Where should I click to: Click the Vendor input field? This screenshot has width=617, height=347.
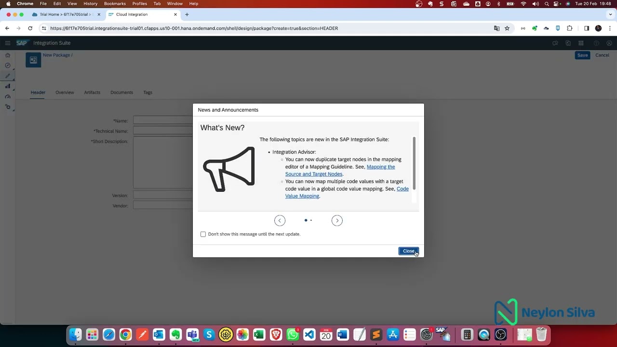coord(163,205)
